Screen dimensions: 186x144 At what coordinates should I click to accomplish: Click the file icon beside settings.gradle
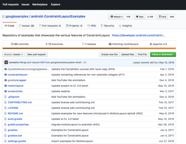[x=5, y=141]
